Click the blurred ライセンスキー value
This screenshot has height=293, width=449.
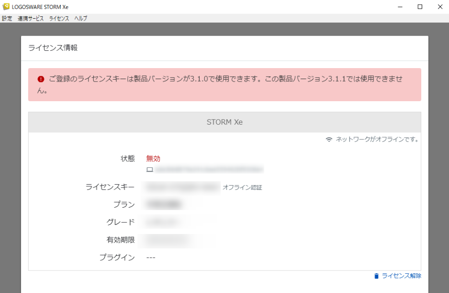click(182, 187)
